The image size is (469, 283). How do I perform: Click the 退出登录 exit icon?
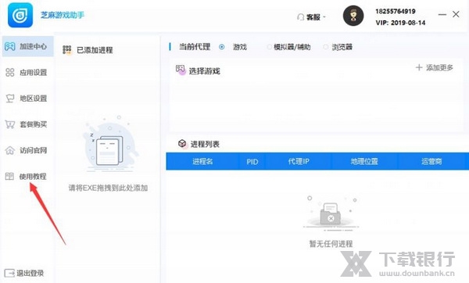pyautogui.click(x=9, y=273)
